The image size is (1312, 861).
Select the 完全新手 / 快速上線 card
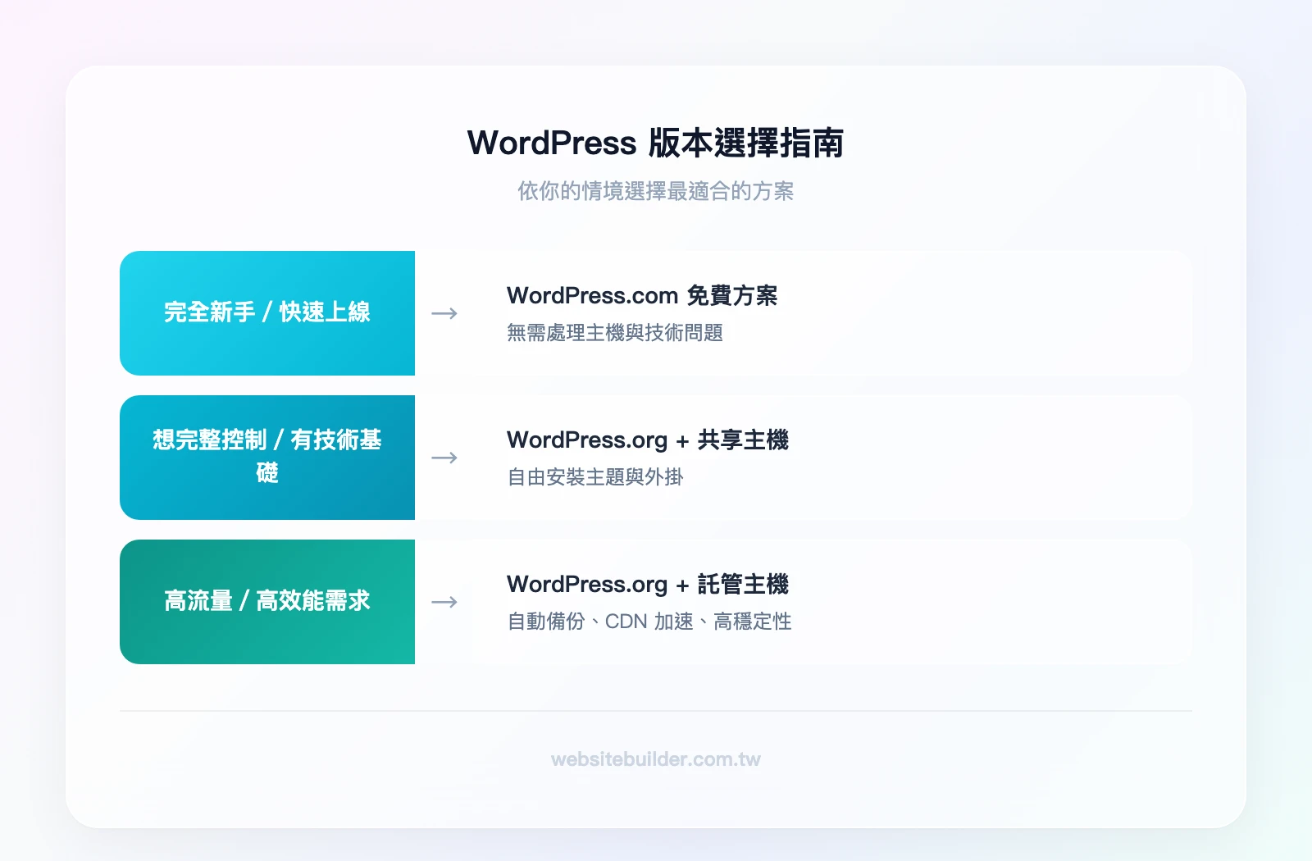(267, 313)
